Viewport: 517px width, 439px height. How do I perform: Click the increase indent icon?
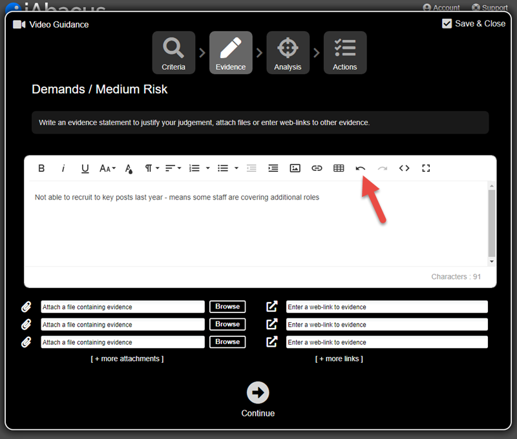point(273,168)
